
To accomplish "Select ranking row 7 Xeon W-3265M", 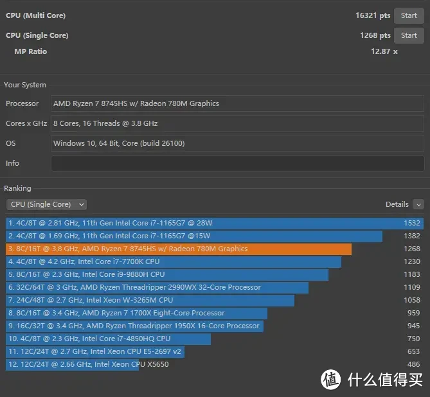I will click(215, 301).
